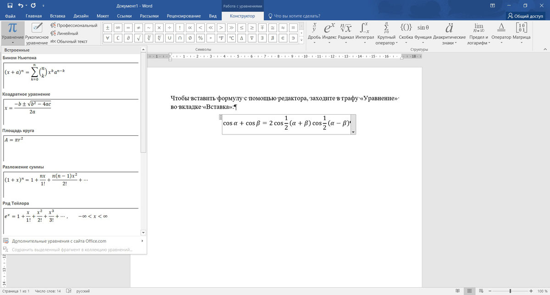Open the Радикал structure gallery
The width and height of the screenshot is (550, 295).
tap(345, 33)
